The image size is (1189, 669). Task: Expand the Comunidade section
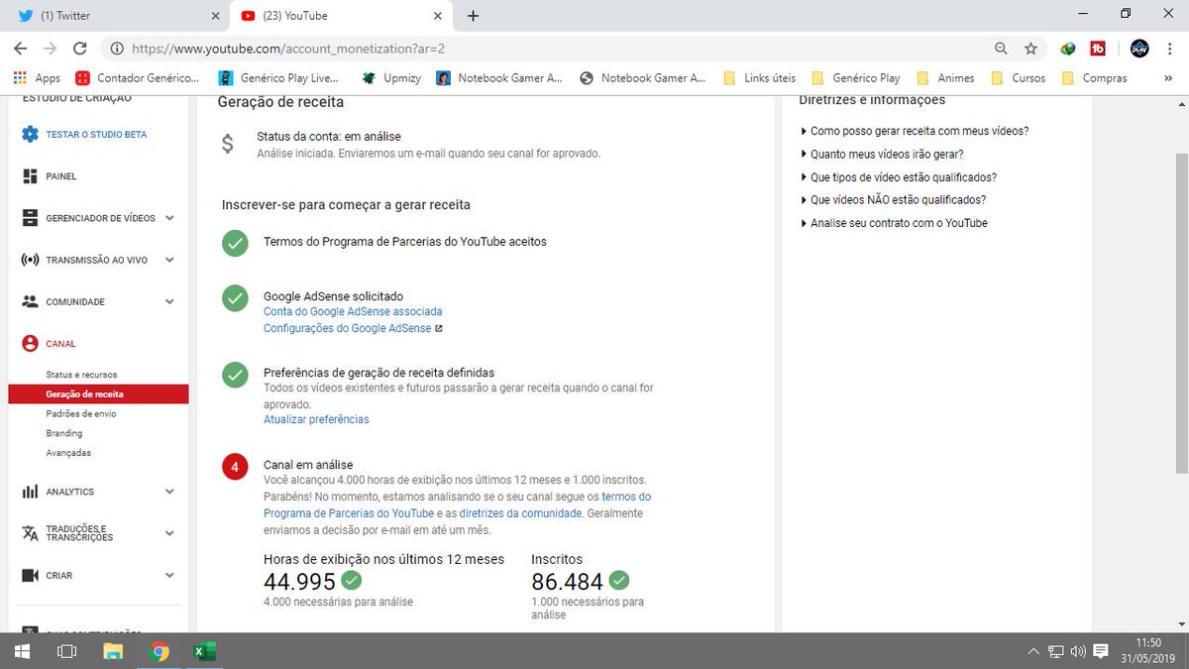click(169, 301)
